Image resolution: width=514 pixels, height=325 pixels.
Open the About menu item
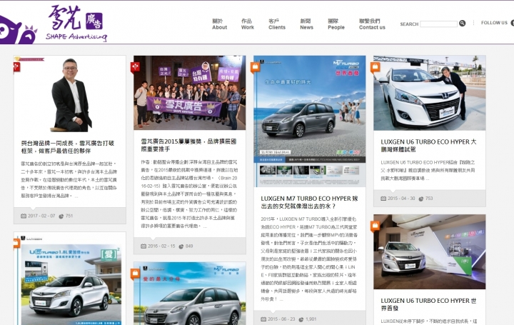[219, 24]
